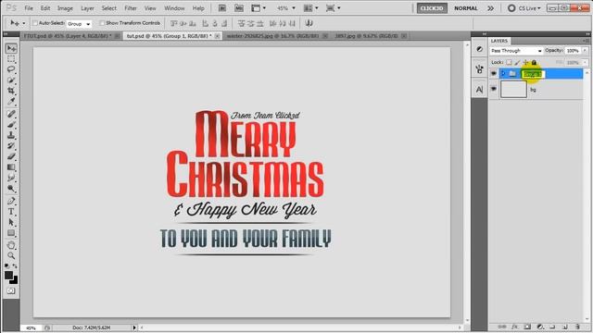The image size is (593, 333).
Task: Select the Lasso tool
Action: [x=11, y=69]
